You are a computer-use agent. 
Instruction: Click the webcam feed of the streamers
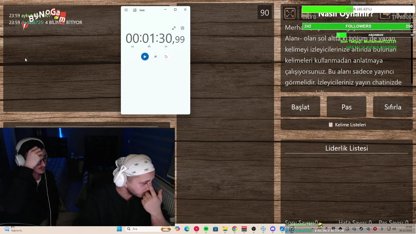coord(87,177)
